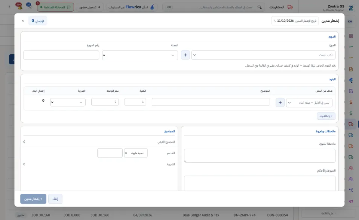The height and width of the screenshot is (220, 359).
Task: Open المحادثة المباشرة live chat button
Action: coord(55,7)
